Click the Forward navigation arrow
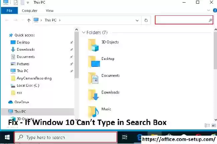Screen dimensions: 217x144 [x=15, y=20]
